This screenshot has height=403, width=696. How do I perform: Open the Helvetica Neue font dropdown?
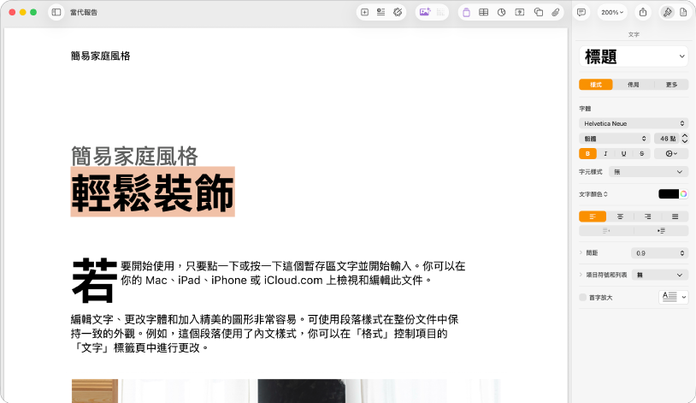634,123
